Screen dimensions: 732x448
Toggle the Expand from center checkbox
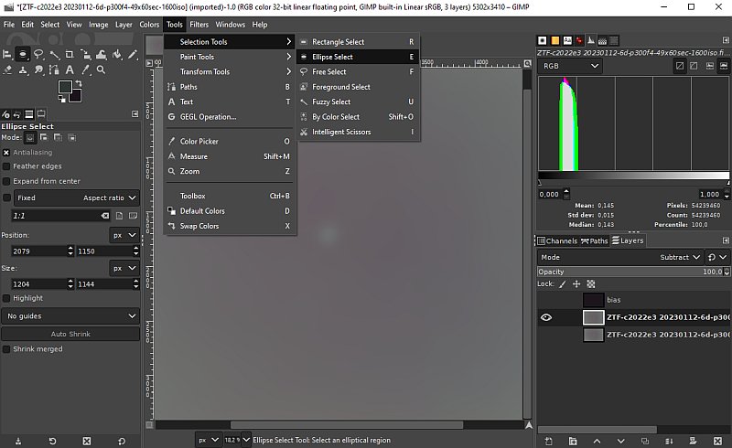pos(6,181)
